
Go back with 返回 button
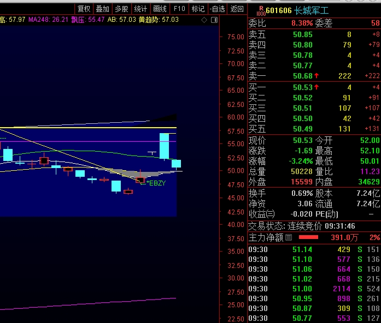[x=237, y=9]
